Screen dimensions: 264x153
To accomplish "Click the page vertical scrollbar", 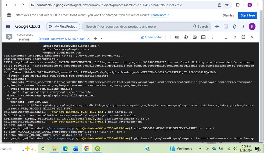I will click(x=261, y=76).
